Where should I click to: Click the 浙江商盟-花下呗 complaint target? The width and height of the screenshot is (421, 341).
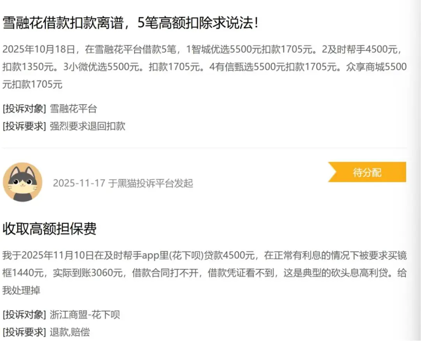click(x=85, y=315)
